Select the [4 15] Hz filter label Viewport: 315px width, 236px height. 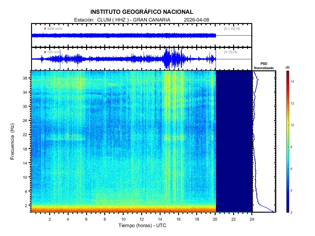click(x=231, y=52)
